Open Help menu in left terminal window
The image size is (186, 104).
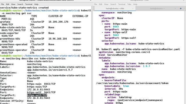pos(36,4)
